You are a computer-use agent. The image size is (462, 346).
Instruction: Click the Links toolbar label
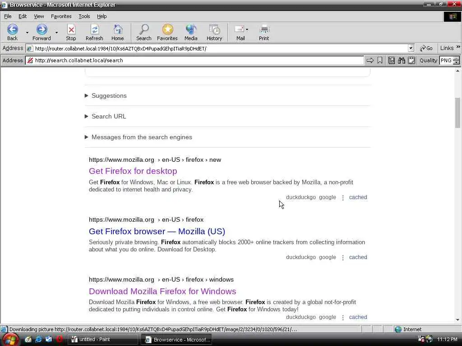447,48
